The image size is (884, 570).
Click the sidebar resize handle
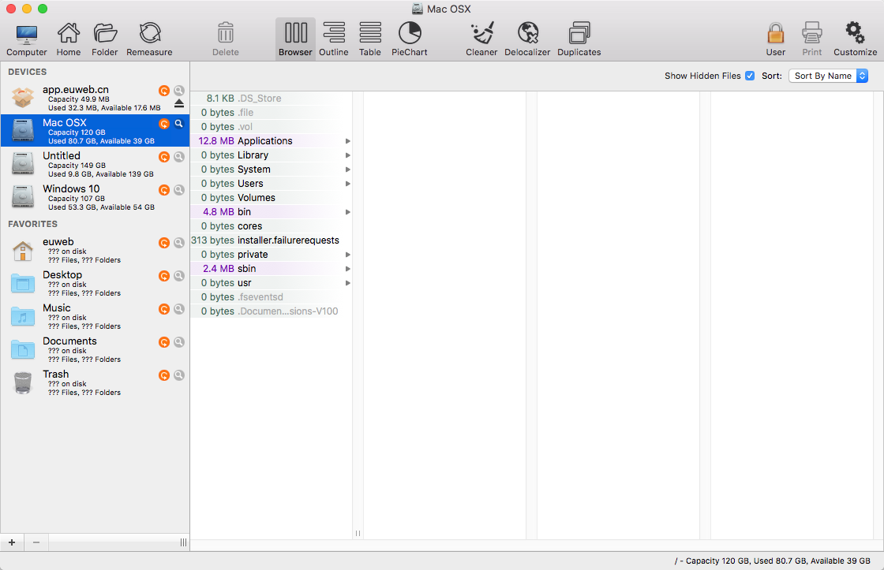[183, 542]
